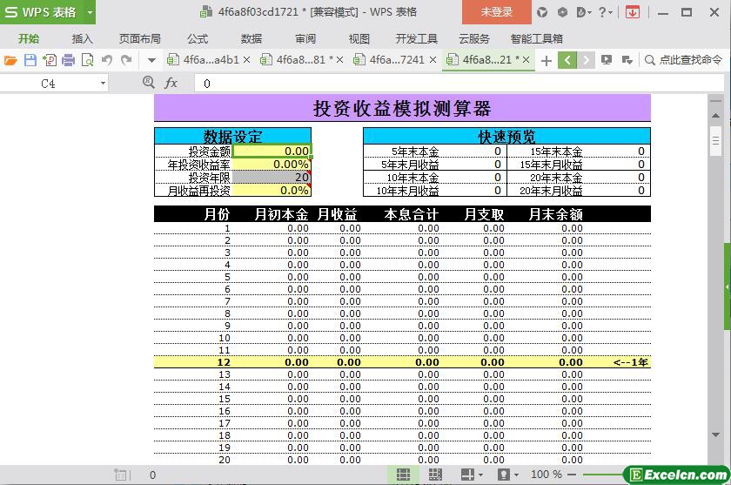Open the 公式 ribbon tab

pyautogui.click(x=198, y=38)
